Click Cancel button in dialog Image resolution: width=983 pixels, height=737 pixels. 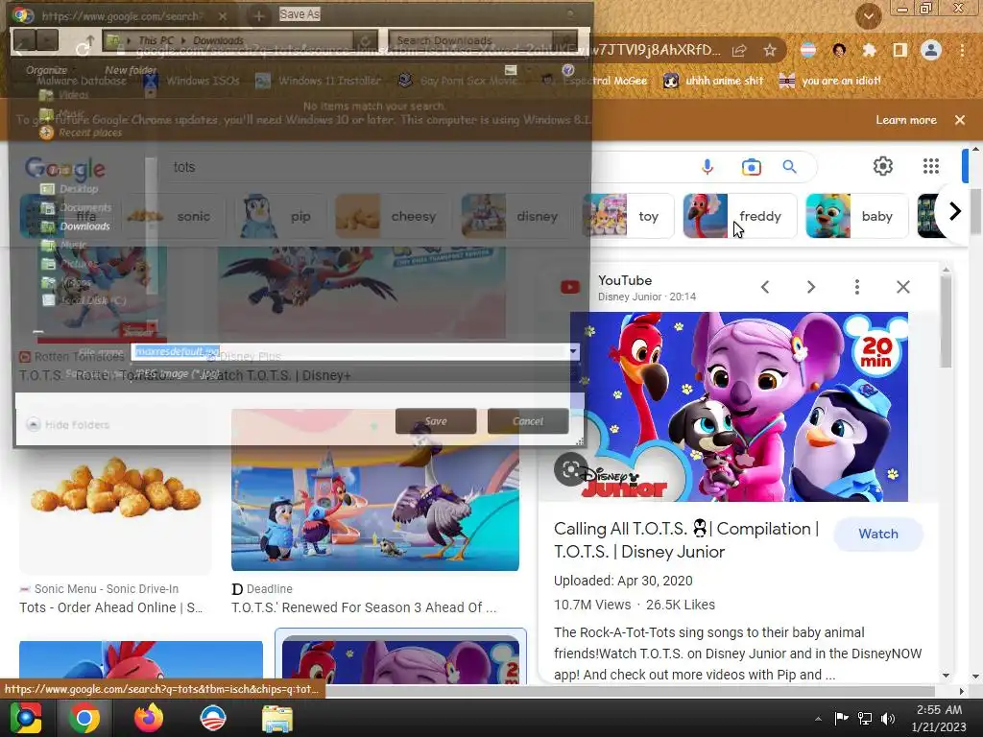pyautogui.click(x=528, y=421)
